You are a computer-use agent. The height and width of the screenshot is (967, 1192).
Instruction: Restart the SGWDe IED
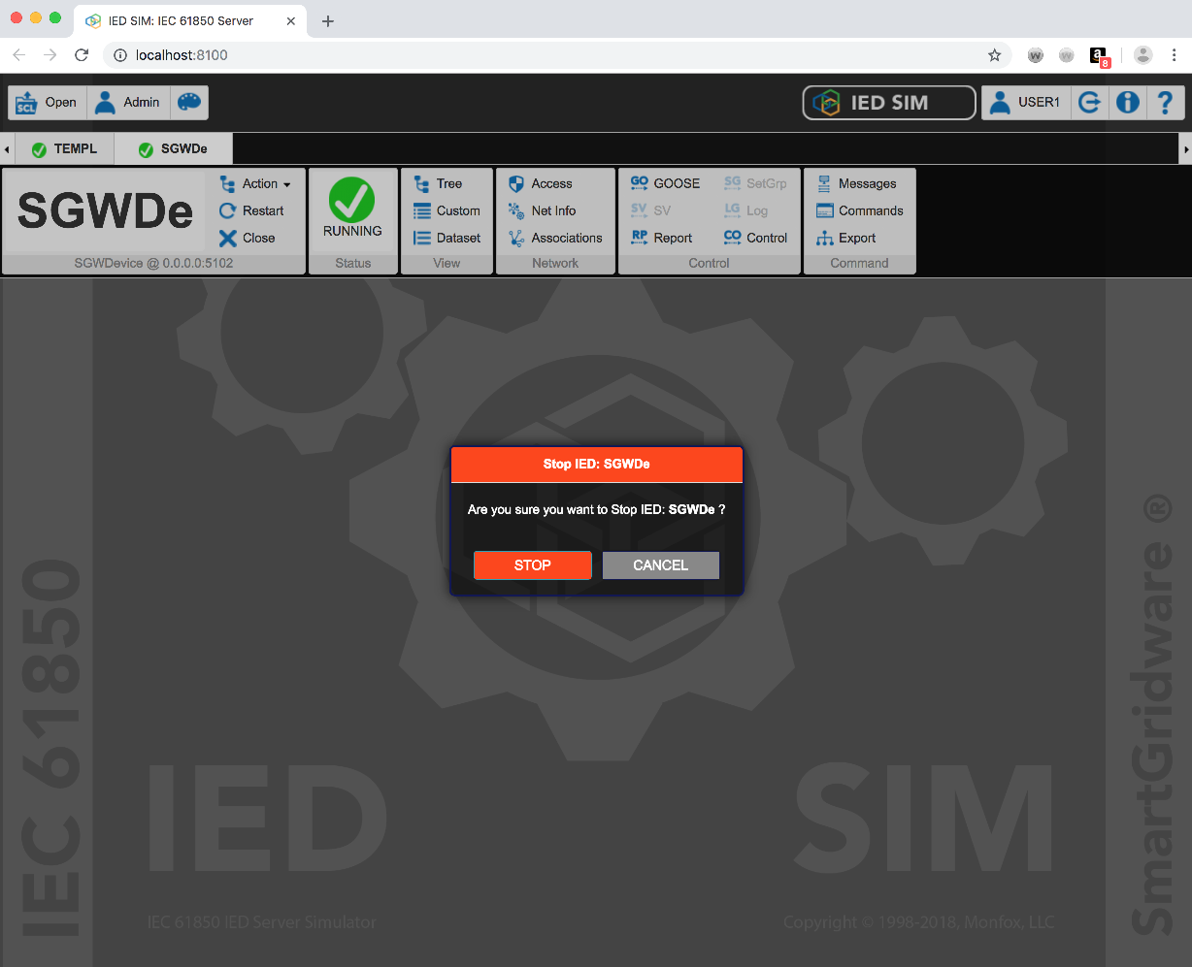(252, 210)
